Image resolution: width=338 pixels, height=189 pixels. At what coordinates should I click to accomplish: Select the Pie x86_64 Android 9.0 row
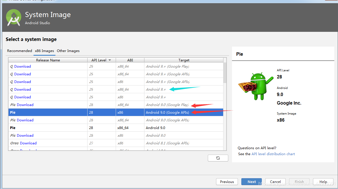[116, 128]
